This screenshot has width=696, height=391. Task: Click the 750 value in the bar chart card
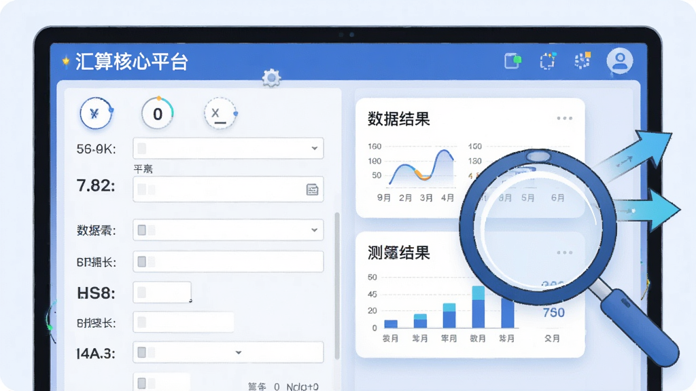[x=553, y=312]
